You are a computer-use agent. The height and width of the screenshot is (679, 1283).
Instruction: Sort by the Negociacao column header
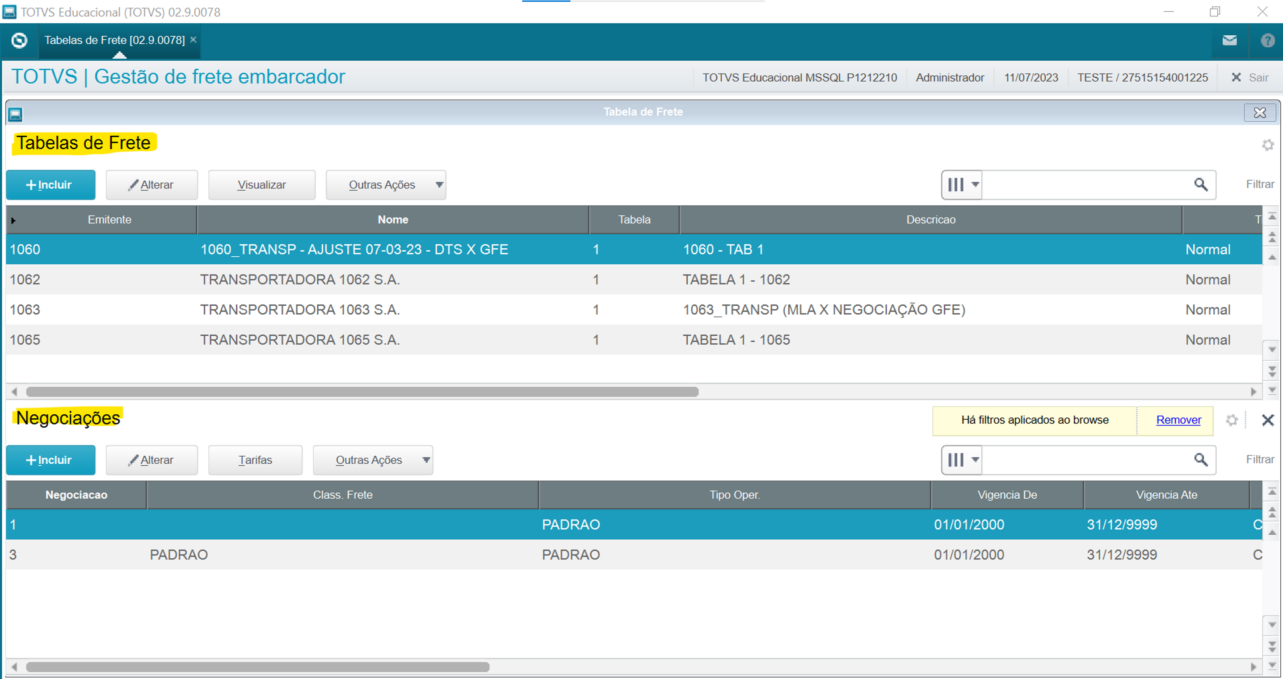pyautogui.click(x=76, y=496)
